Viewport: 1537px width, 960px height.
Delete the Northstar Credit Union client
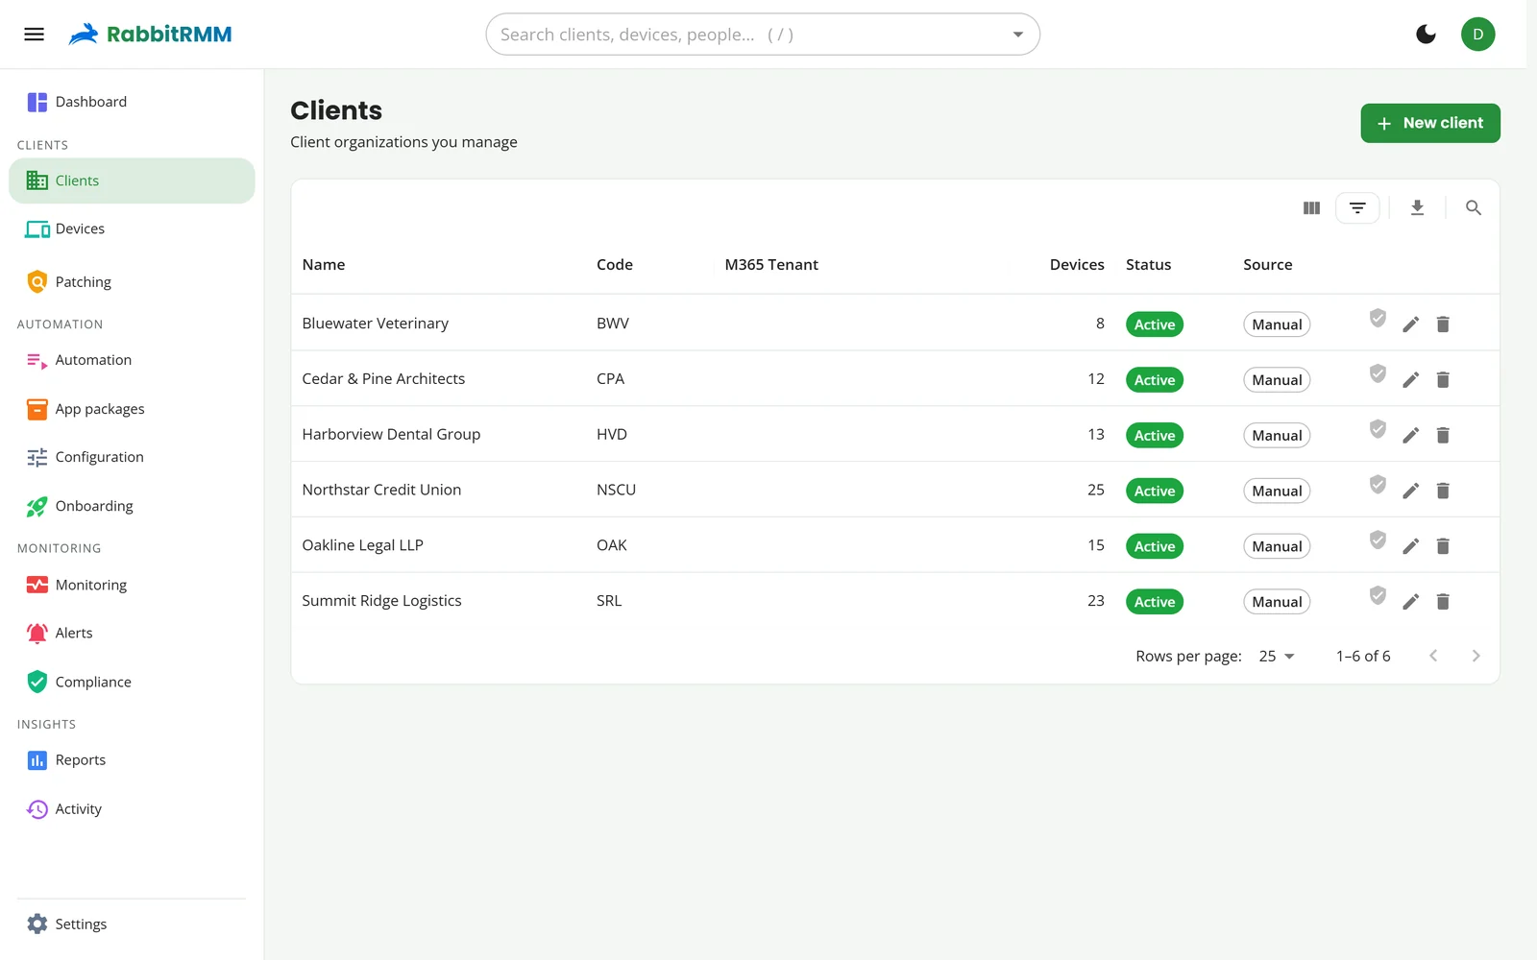pyautogui.click(x=1442, y=492)
